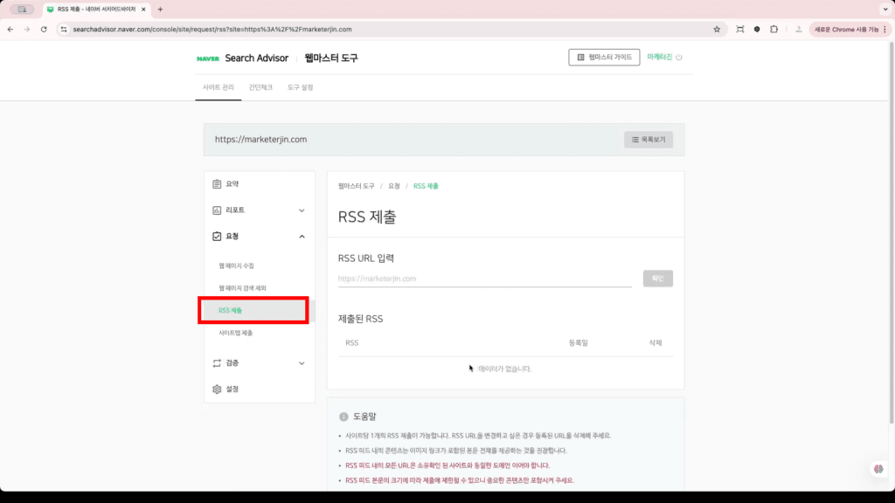The image size is (895, 503).
Task: Open the Chrome extensions puzzle icon
Action: coord(774,29)
